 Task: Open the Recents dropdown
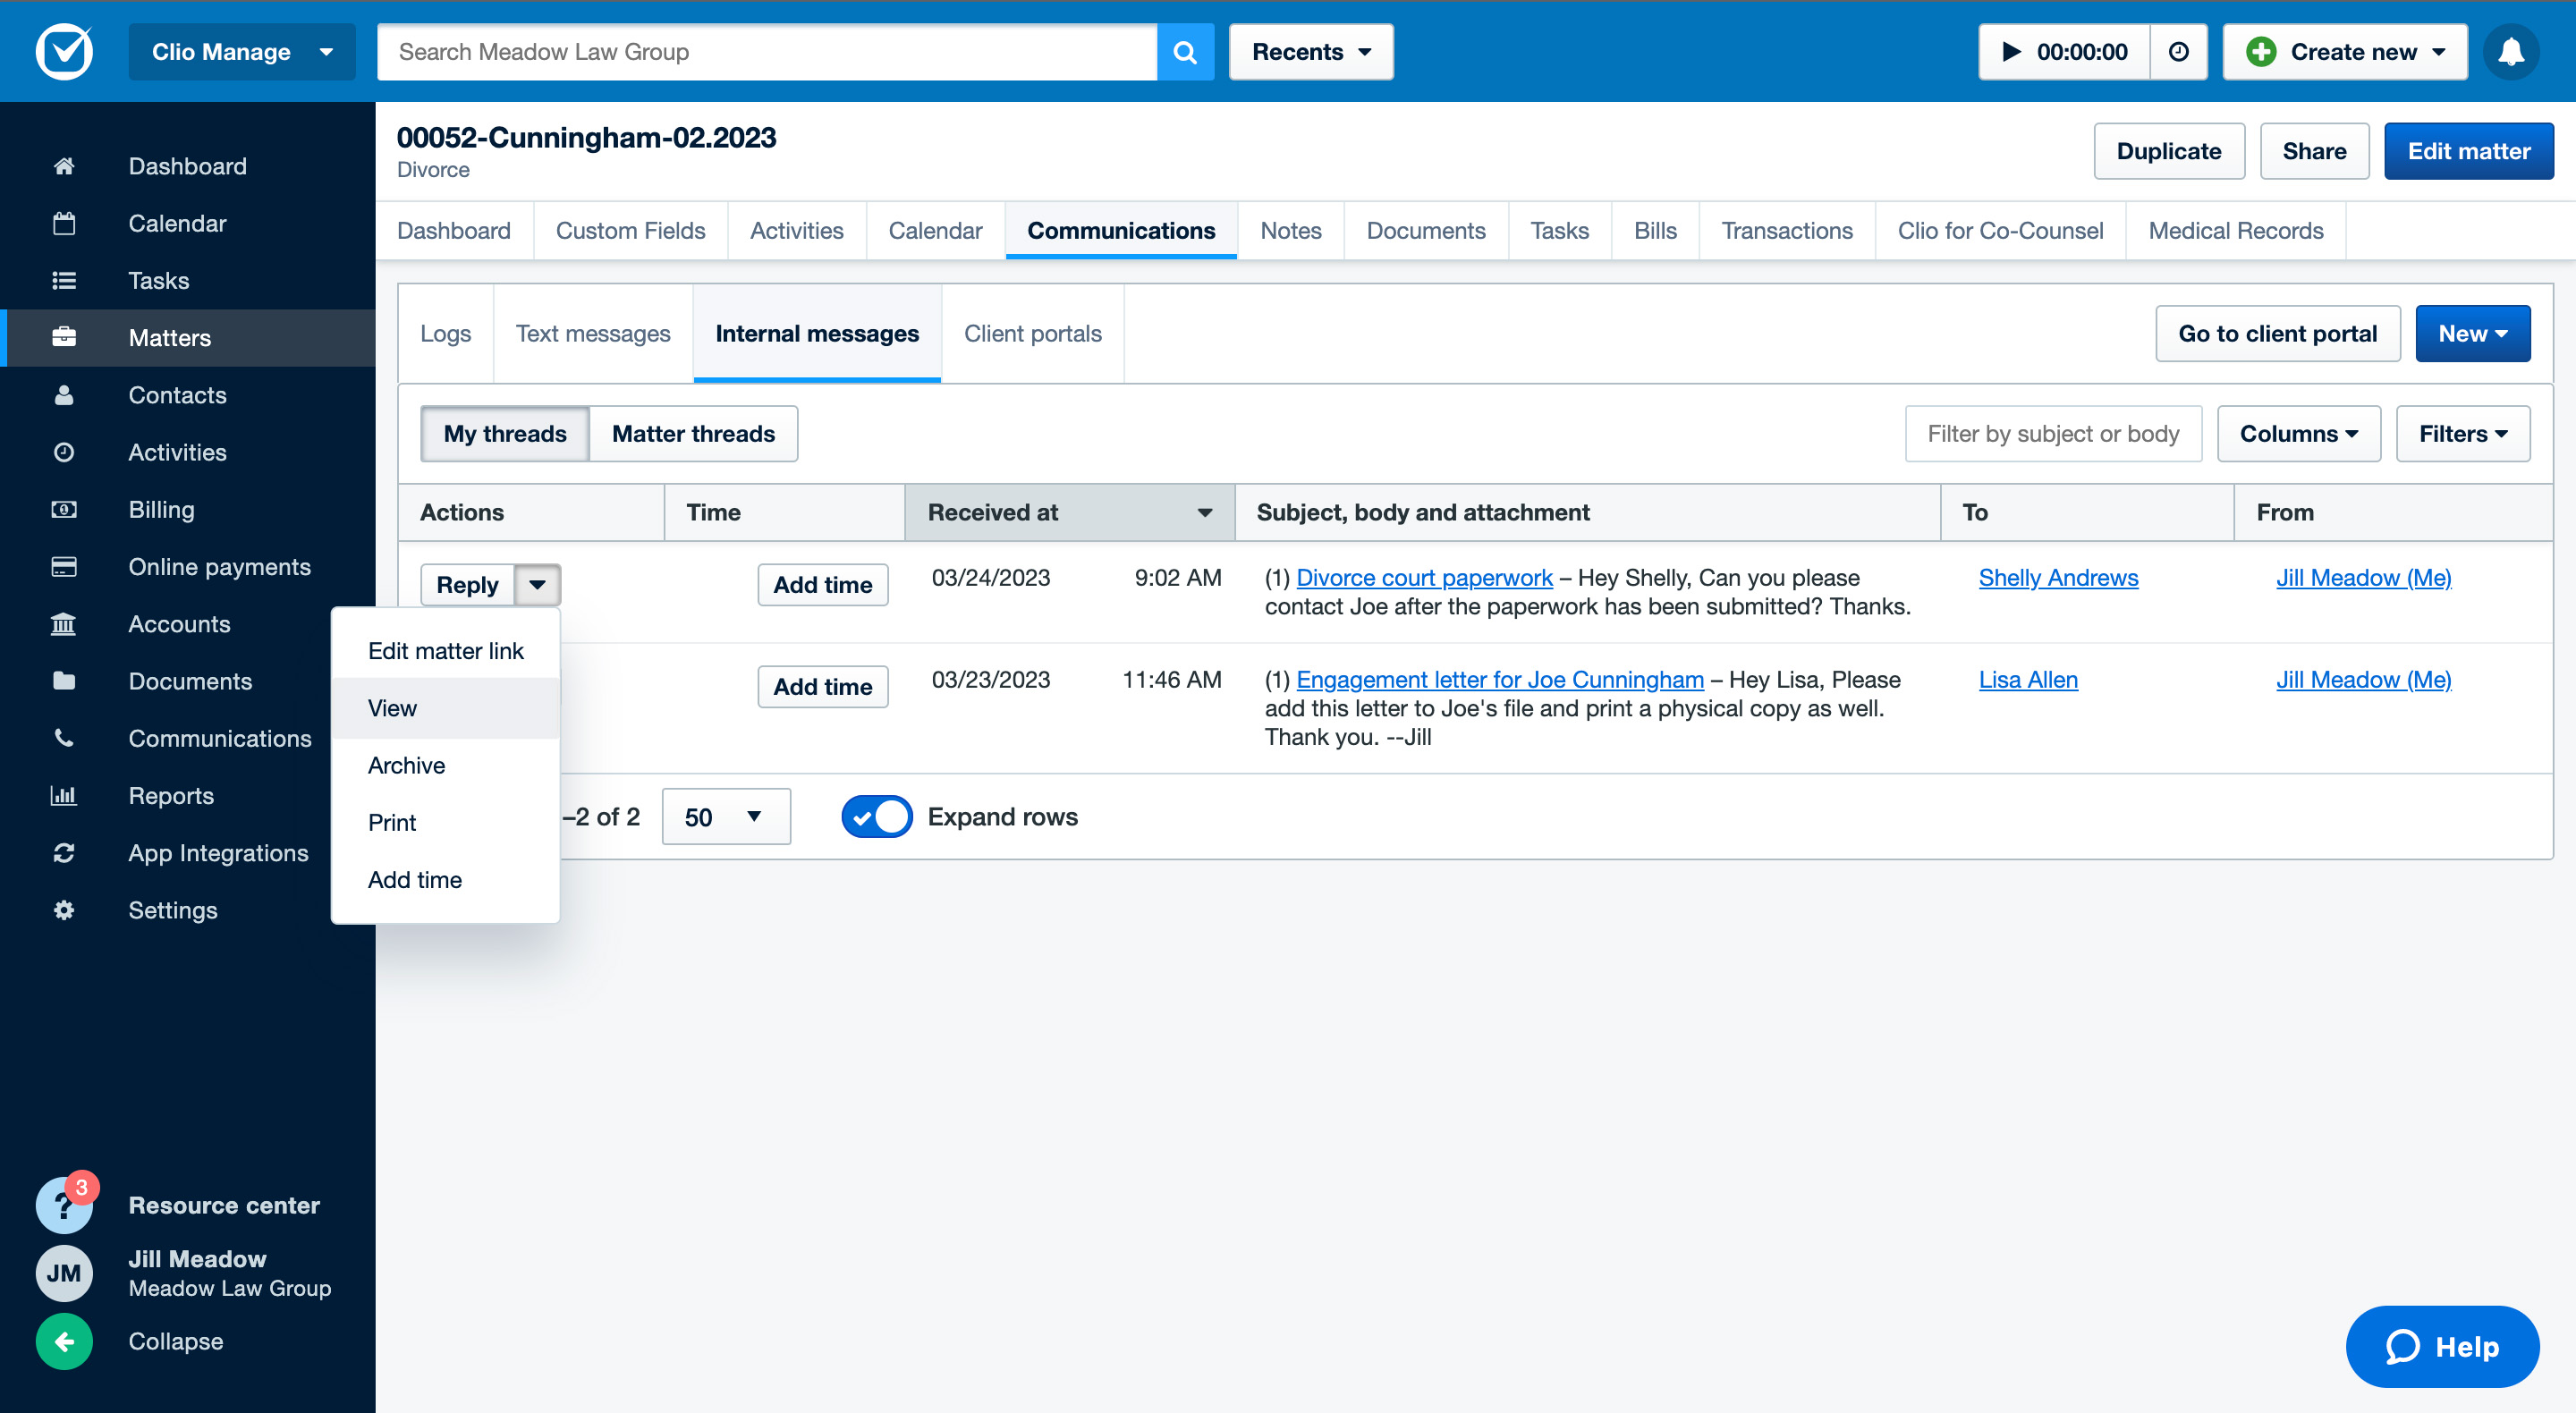click(x=1311, y=52)
